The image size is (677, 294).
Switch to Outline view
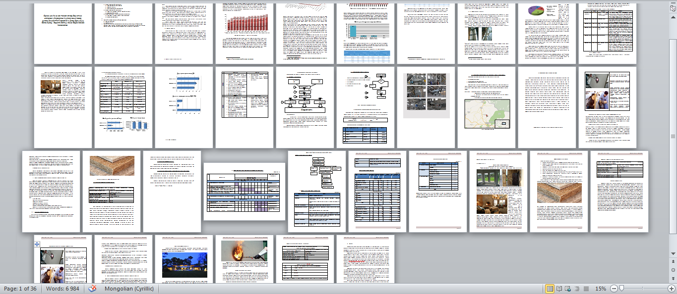pos(577,289)
